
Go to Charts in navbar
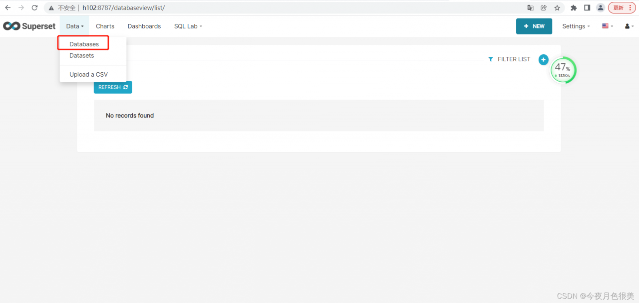coord(105,26)
